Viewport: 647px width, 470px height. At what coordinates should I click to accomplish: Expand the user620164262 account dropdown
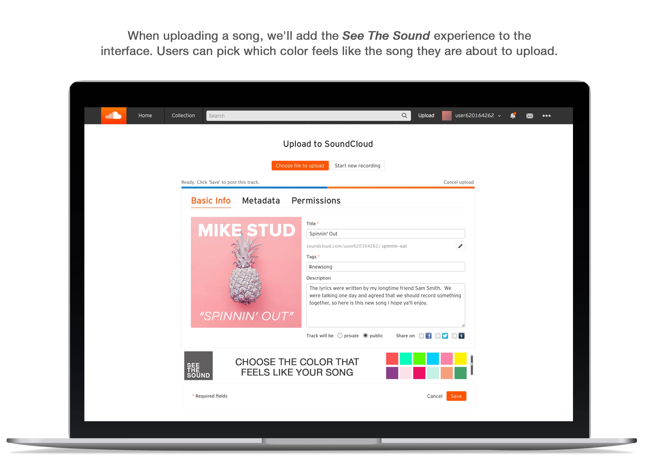(x=499, y=116)
